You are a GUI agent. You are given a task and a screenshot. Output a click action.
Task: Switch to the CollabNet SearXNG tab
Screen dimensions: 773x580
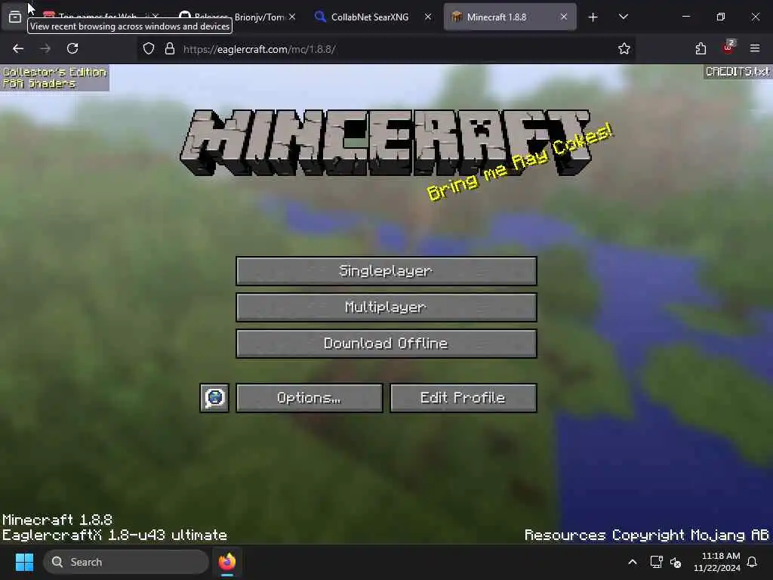[x=370, y=17]
